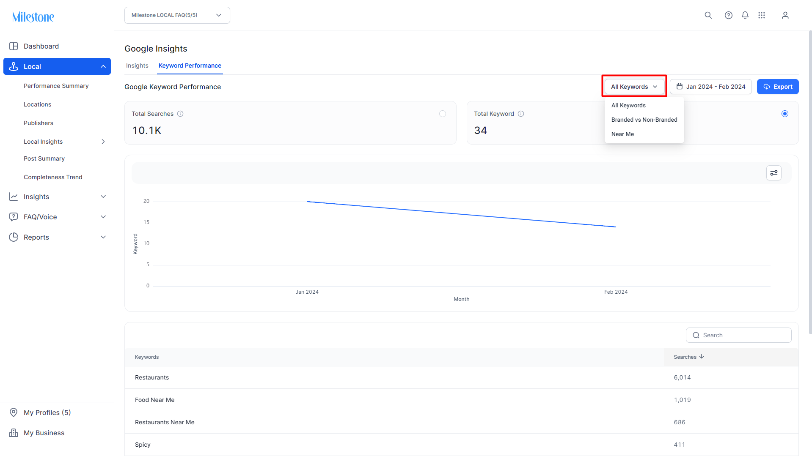
Task: Expand Local Insights submenu
Action: click(x=103, y=142)
